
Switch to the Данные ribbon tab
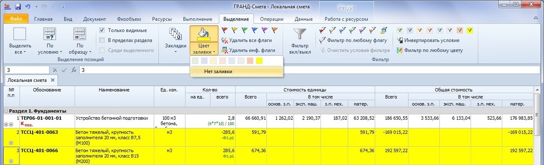click(x=303, y=19)
